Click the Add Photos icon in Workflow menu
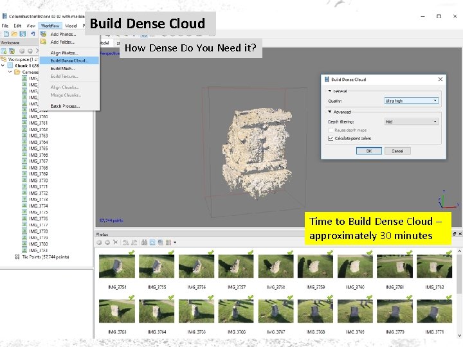Viewport: 463px width, 347px height. pyautogui.click(x=44, y=34)
